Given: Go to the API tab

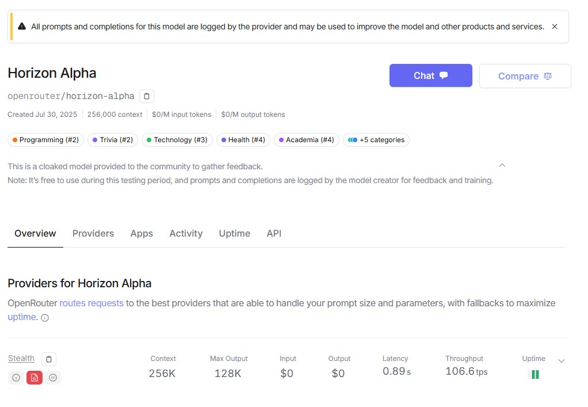Looking at the screenshot, I should pos(274,233).
